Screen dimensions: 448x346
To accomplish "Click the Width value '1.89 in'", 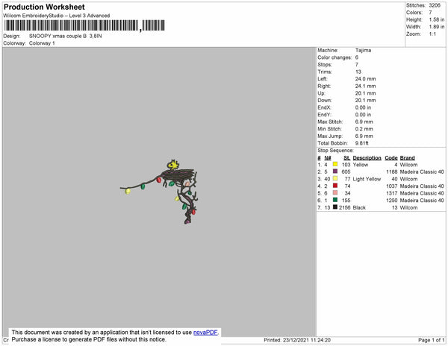I will click(x=437, y=27).
